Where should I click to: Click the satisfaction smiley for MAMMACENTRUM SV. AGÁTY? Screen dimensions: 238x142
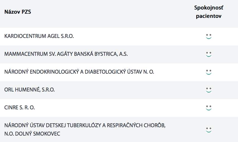(x=208, y=54)
